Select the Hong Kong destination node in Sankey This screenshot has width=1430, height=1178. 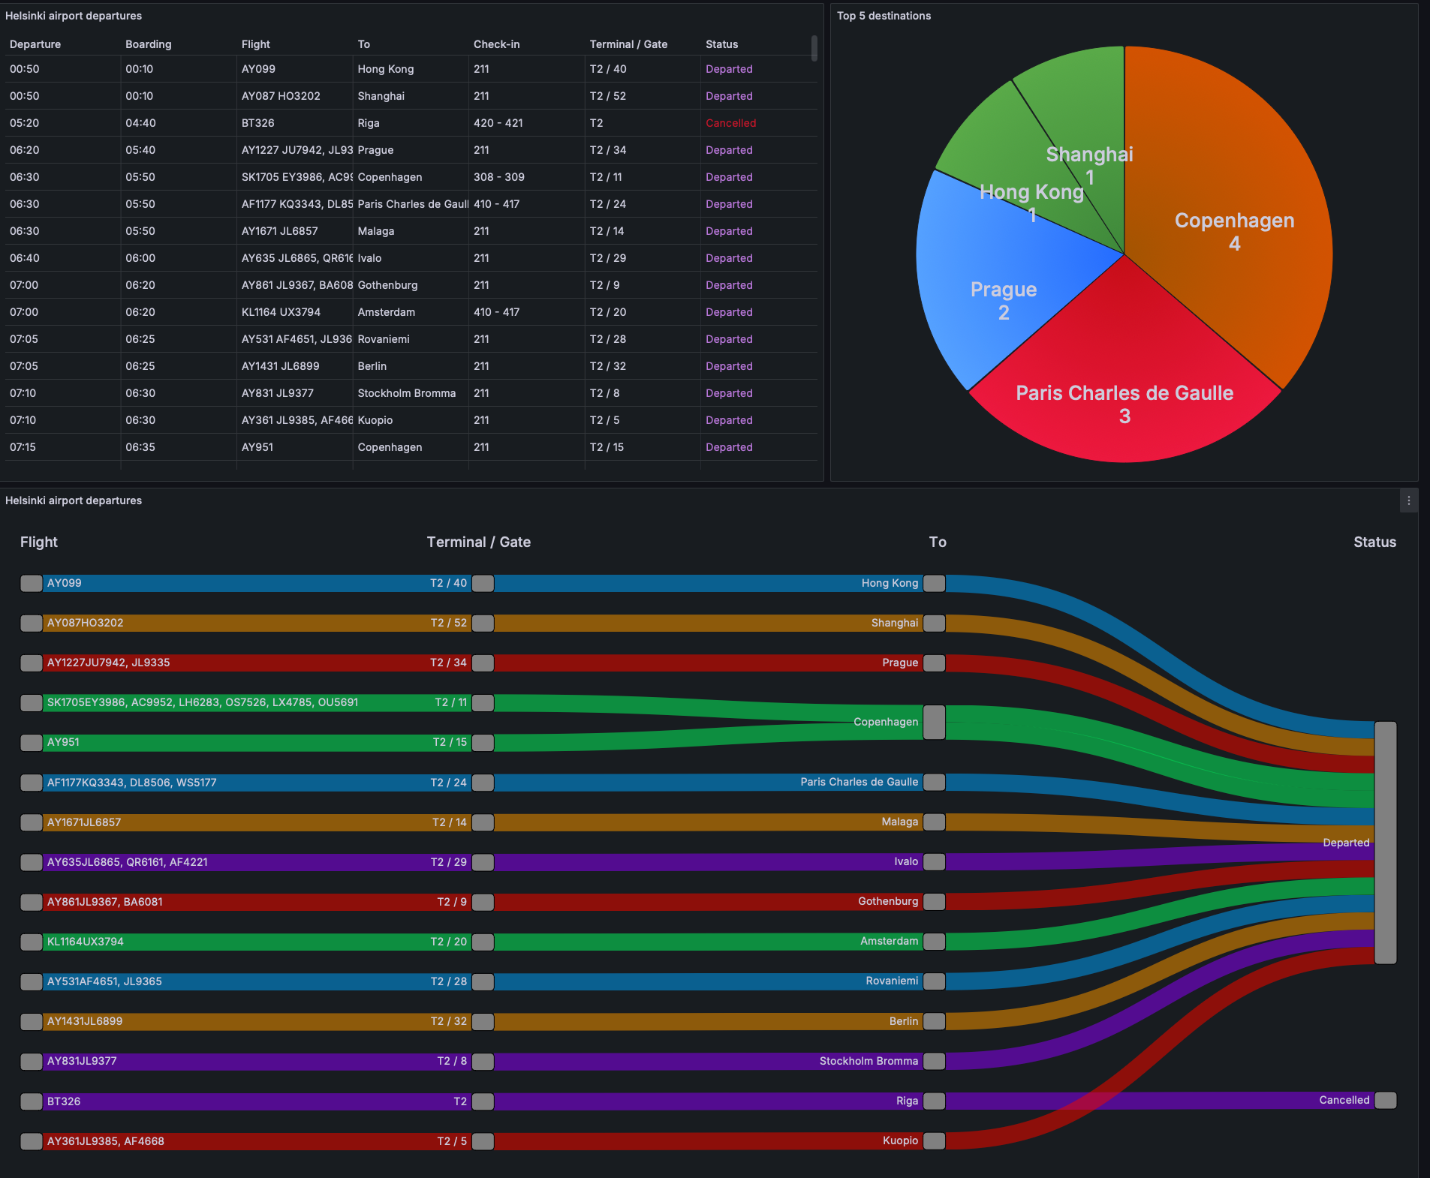934,583
